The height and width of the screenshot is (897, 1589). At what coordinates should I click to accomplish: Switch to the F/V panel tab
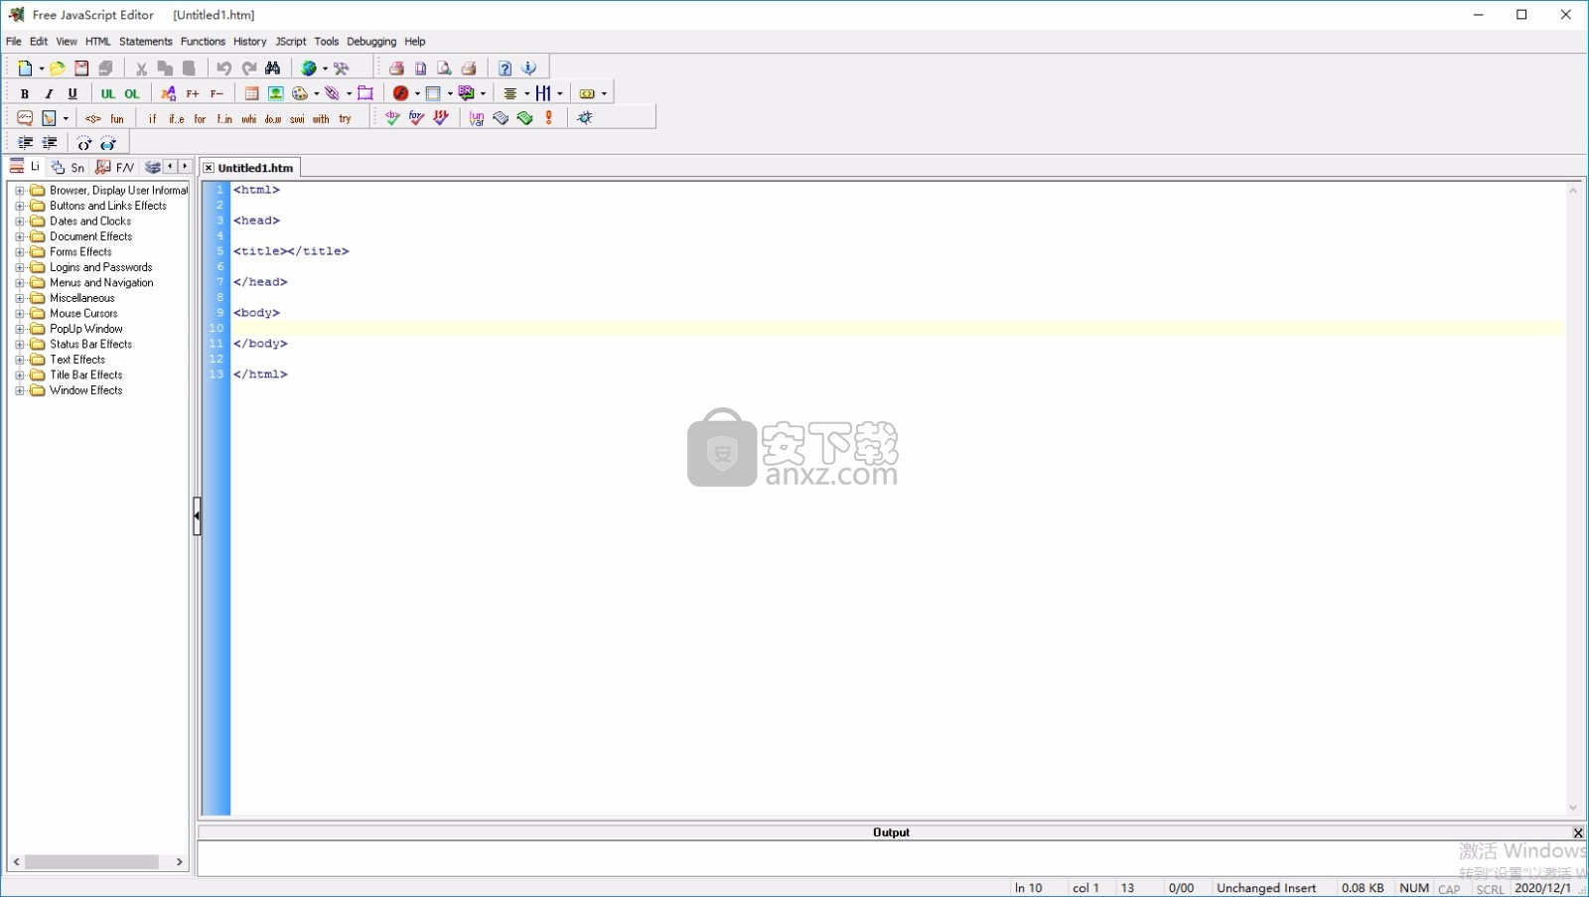point(115,168)
